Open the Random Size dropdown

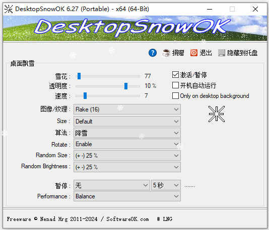tap(127, 156)
